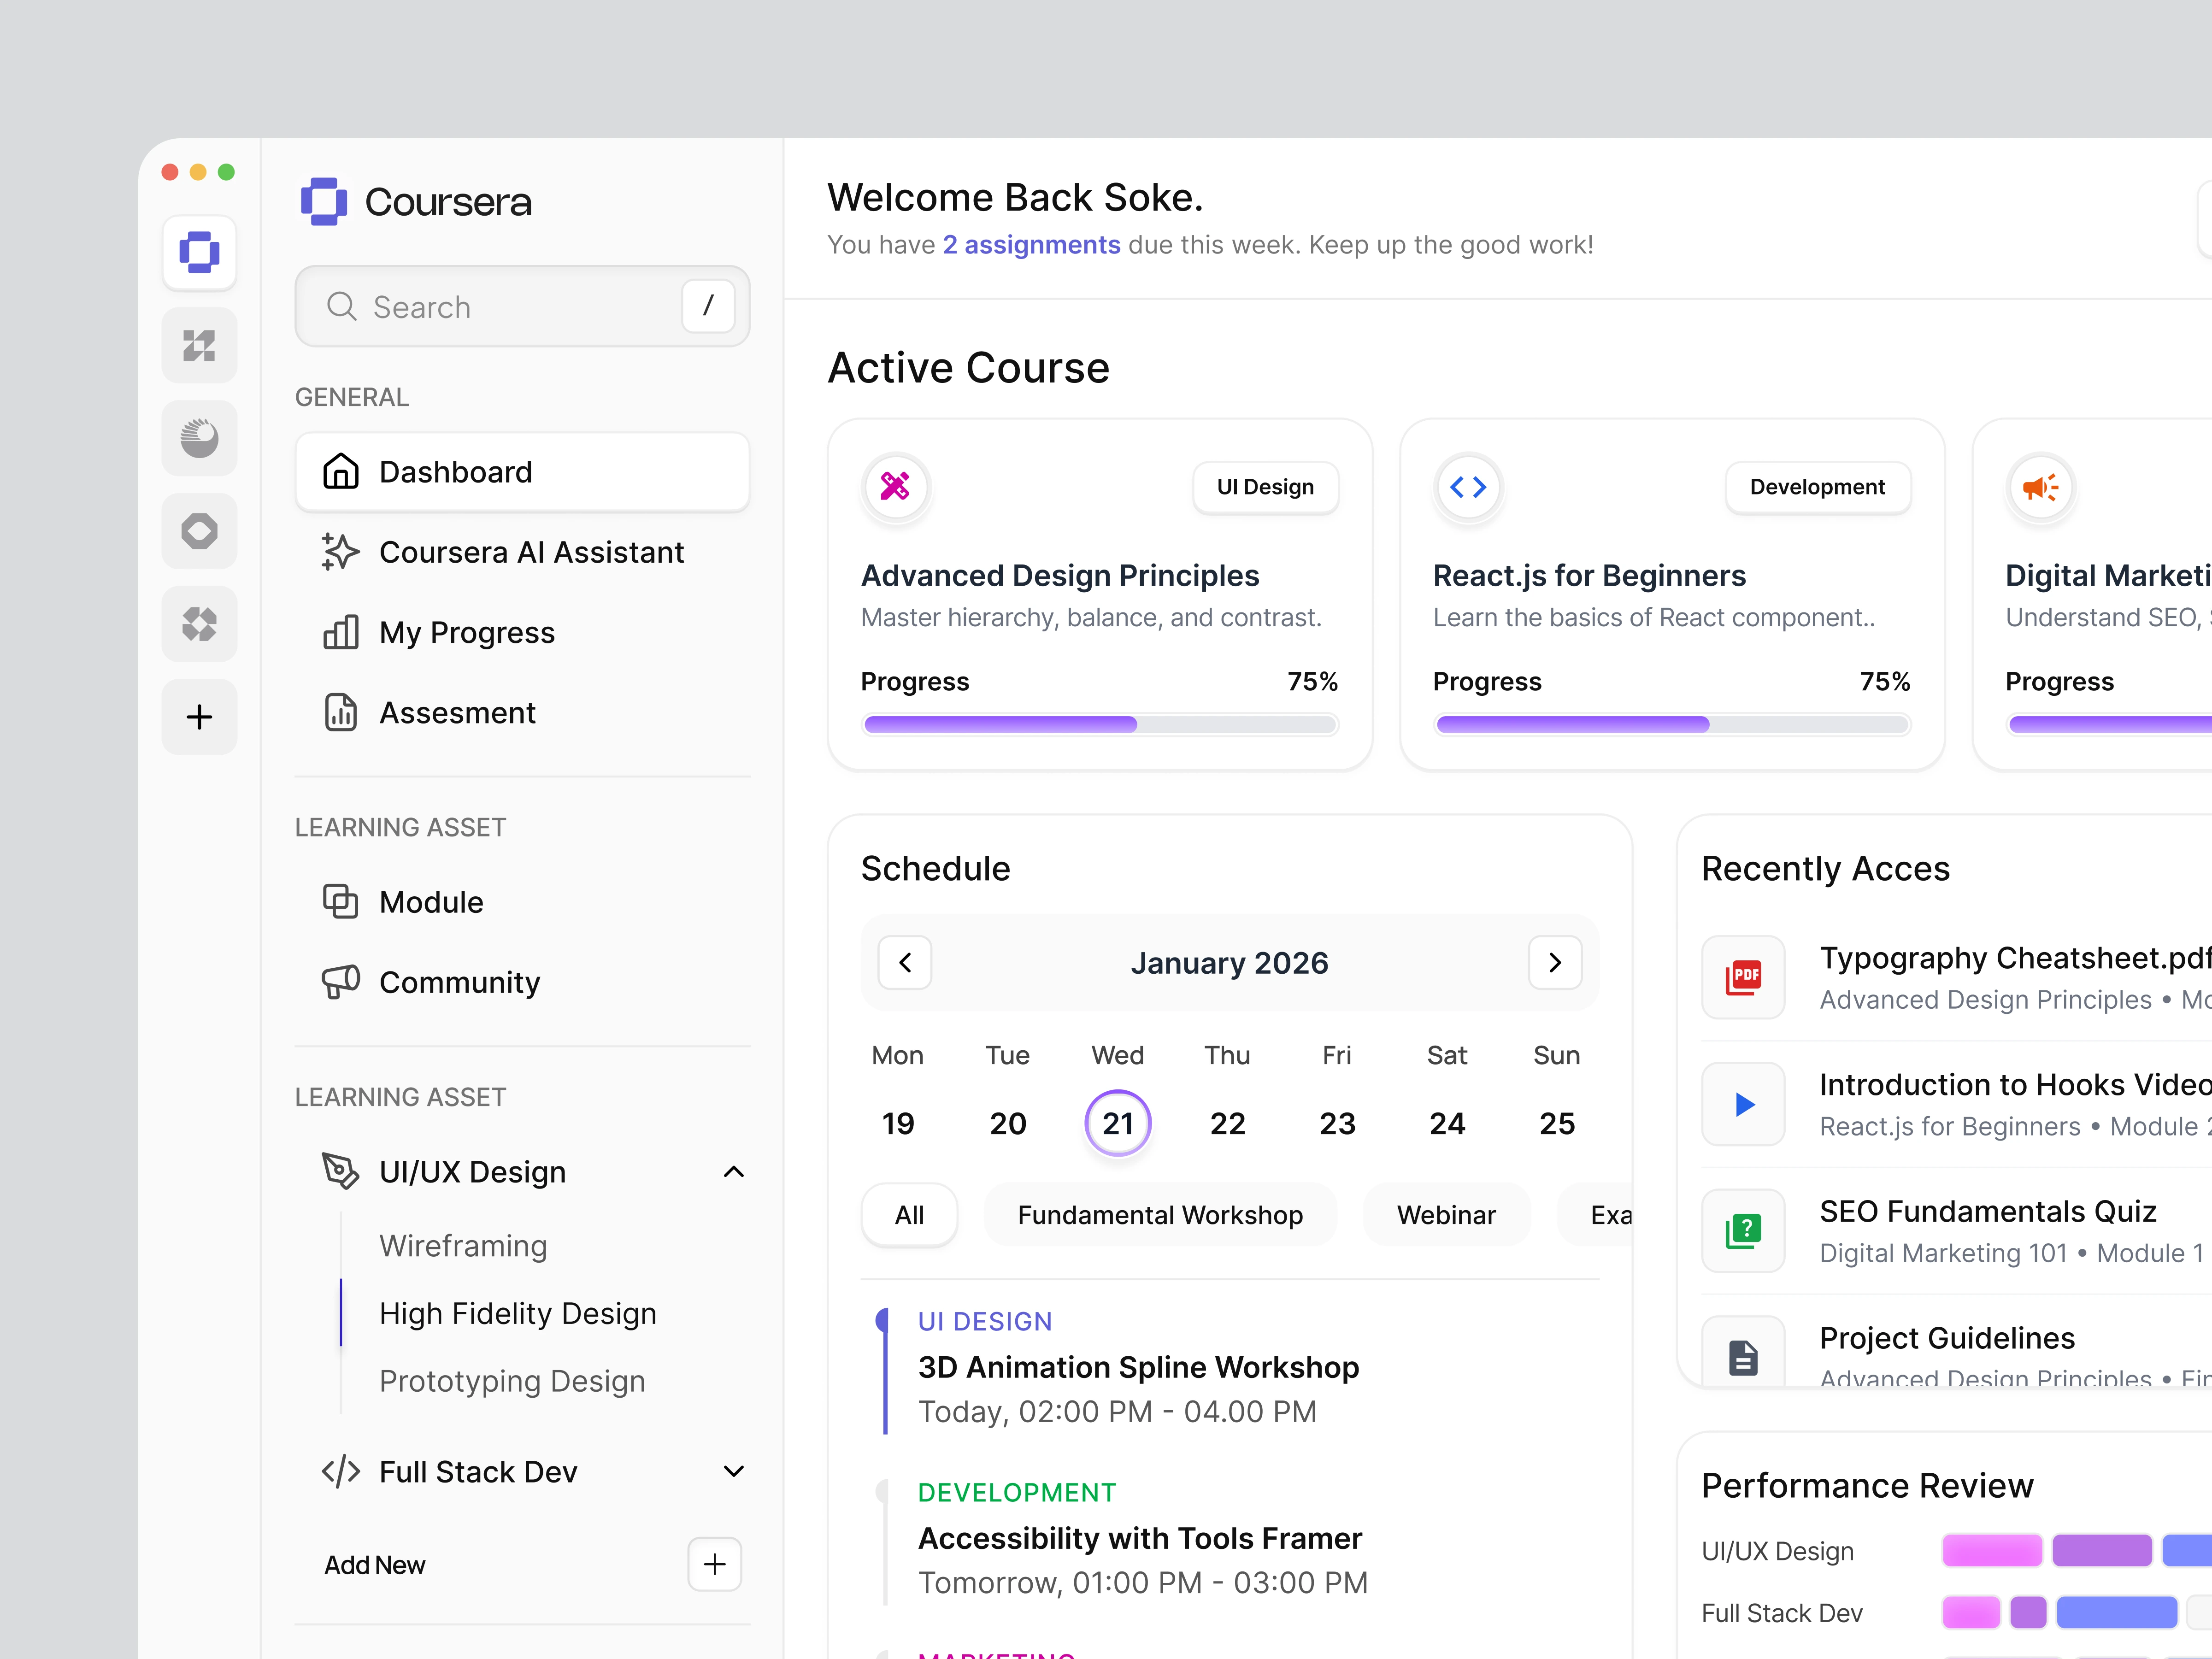Click the Advanced Design Principles course icon
The image size is (2212, 1659).
coord(895,487)
